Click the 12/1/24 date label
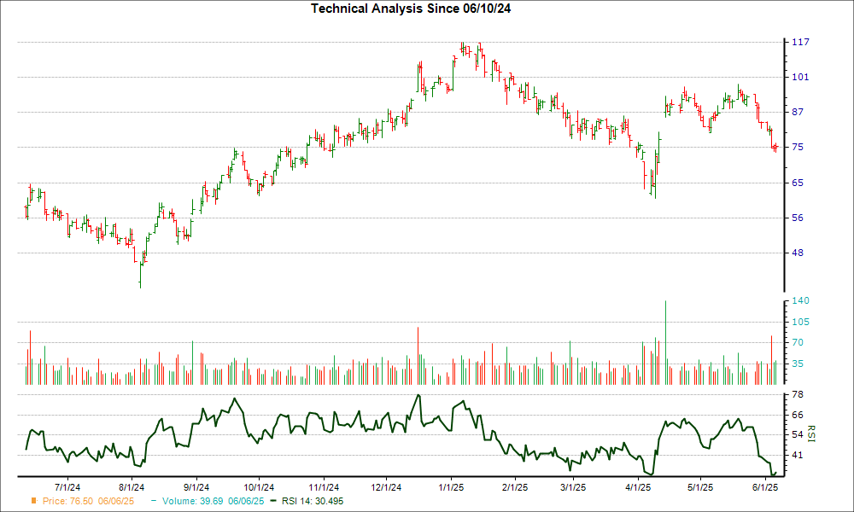Image resolution: width=854 pixels, height=512 pixels. click(x=386, y=487)
